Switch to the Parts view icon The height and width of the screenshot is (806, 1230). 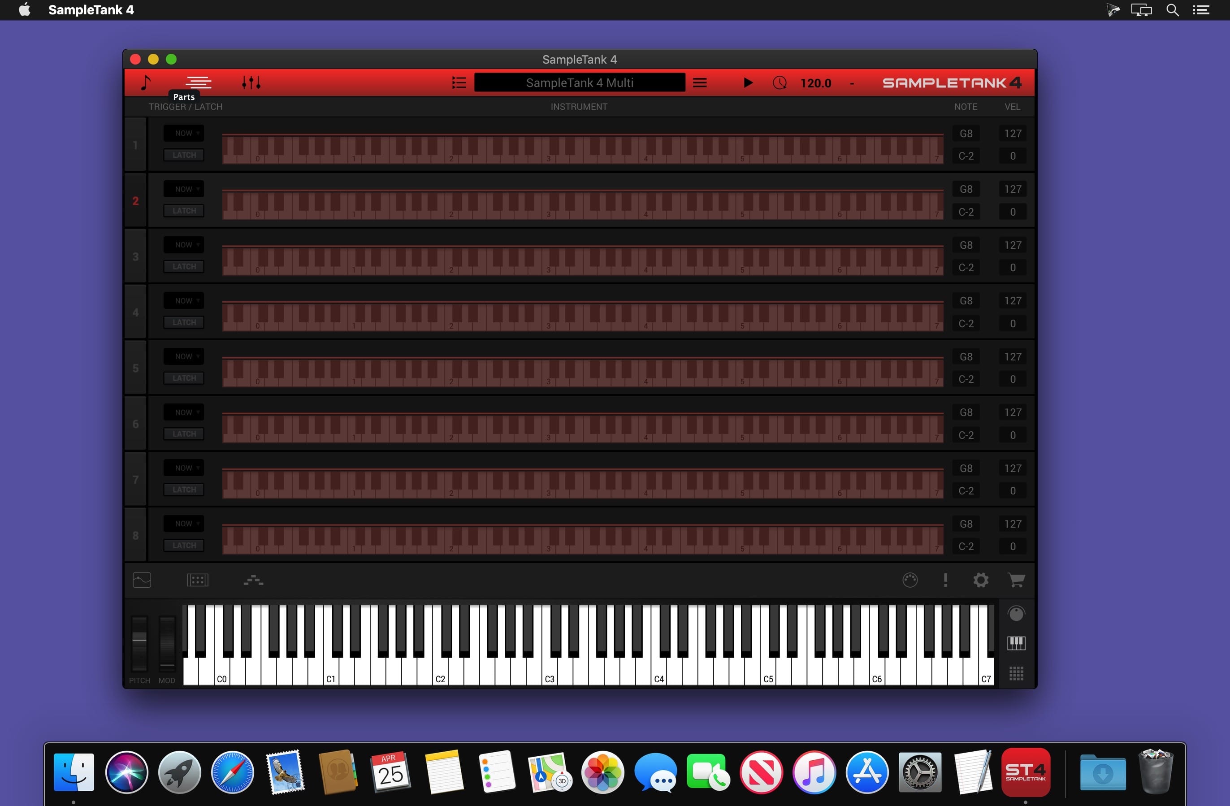[x=199, y=83]
